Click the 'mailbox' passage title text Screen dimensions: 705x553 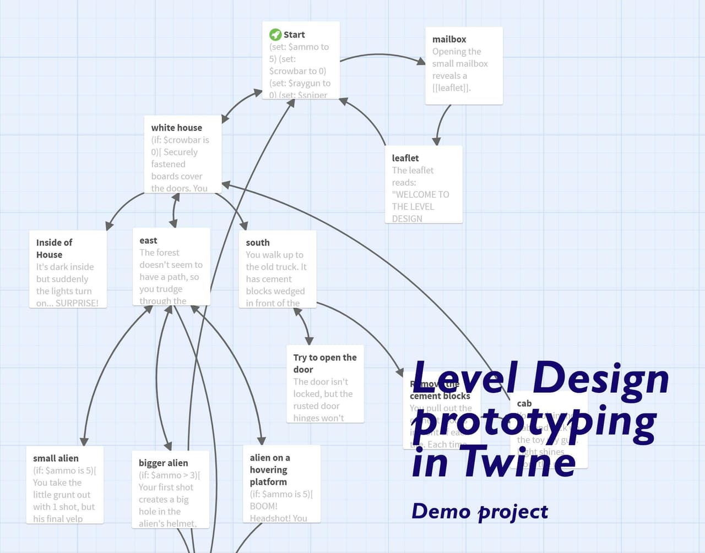click(449, 40)
